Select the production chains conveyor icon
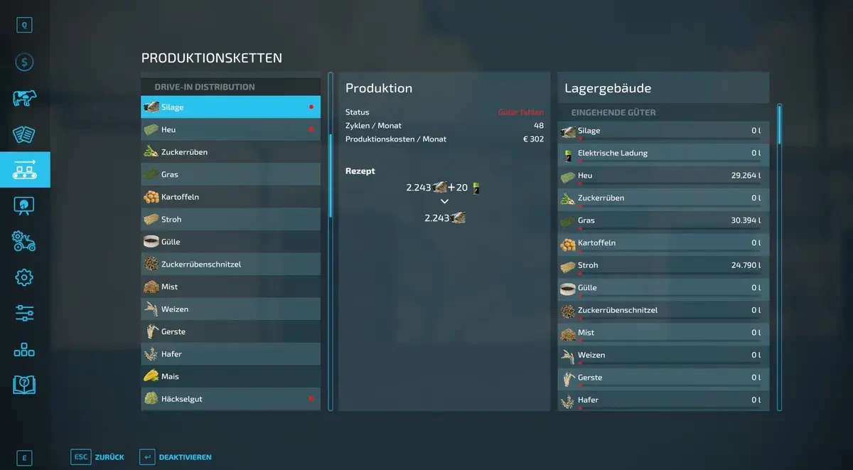853x470 pixels. tap(25, 170)
